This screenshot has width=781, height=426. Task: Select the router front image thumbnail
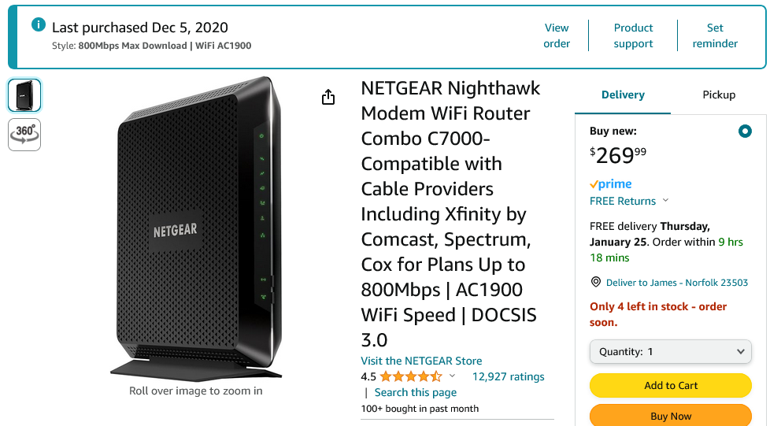[x=24, y=95]
